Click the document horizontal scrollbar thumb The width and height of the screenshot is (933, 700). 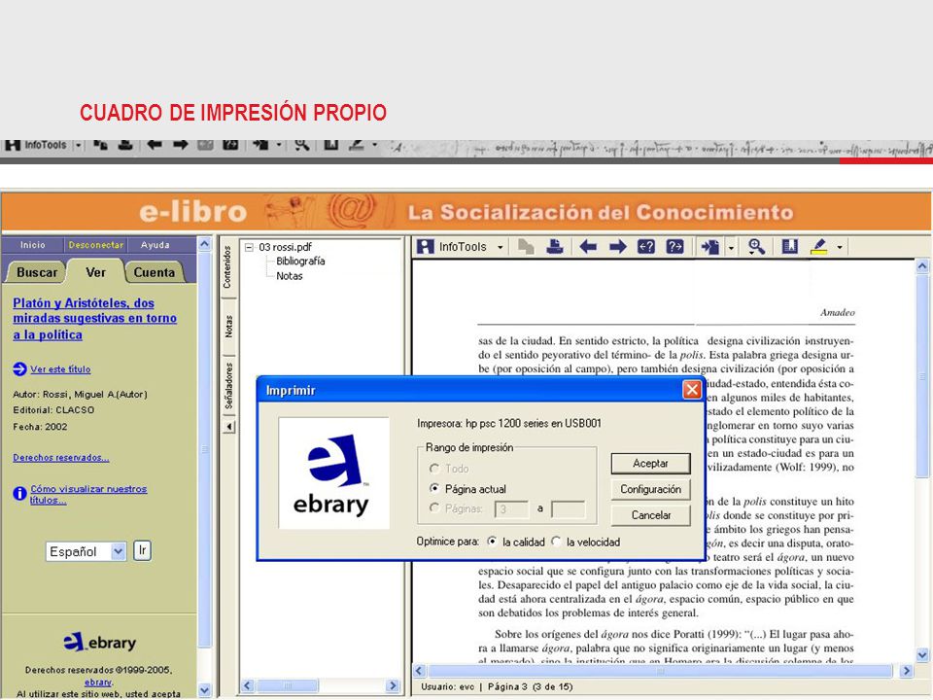[661, 671]
